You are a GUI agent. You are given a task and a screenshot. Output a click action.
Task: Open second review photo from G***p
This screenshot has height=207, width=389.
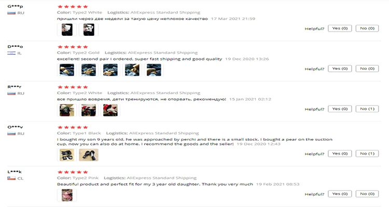pos(89,29)
